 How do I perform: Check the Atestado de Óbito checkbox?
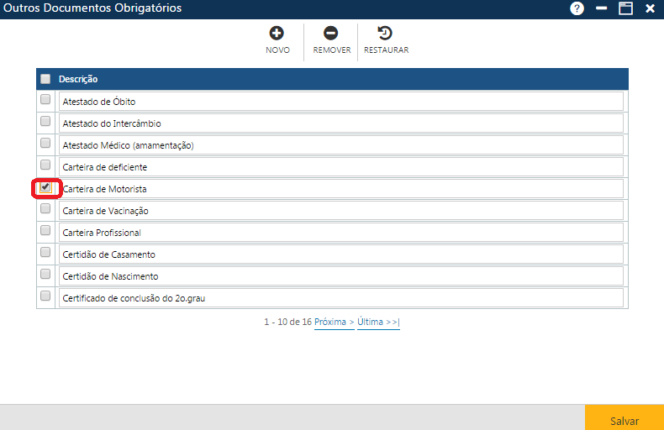click(45, 99)
